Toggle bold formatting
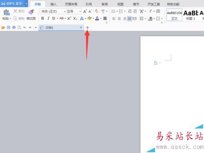The height and width of the screenshot is (153, 204). 42,18
